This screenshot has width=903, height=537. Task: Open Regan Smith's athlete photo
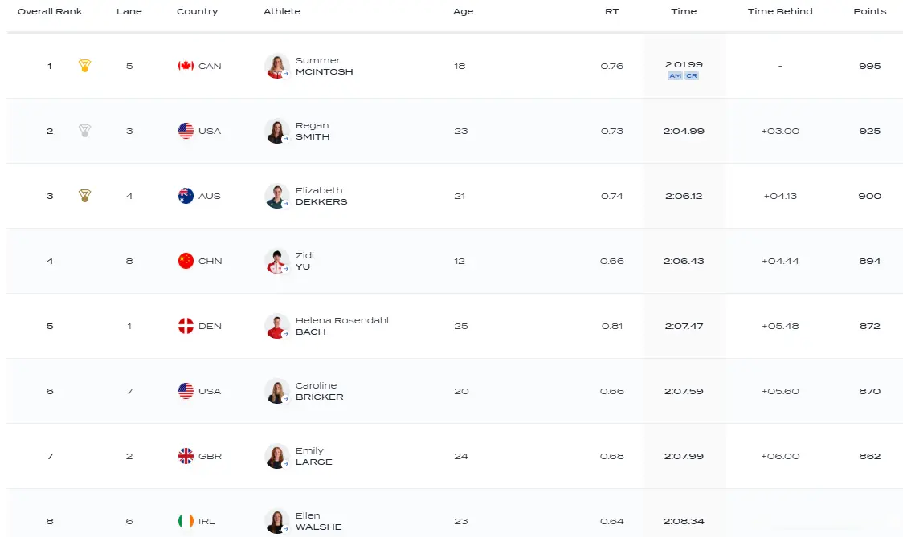click(x=276, y=131)
